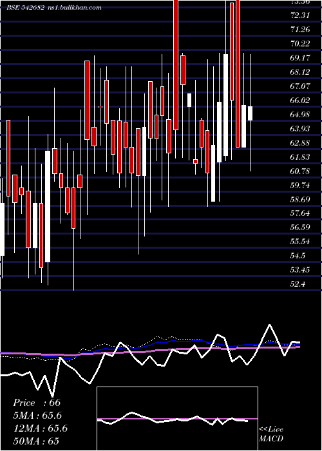Click the 68.12 price axis label
Screen dimensions: 322x451
[301, 72]
